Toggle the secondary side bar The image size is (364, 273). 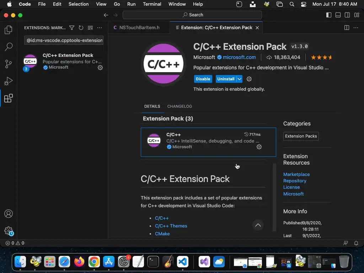point(347,15)
